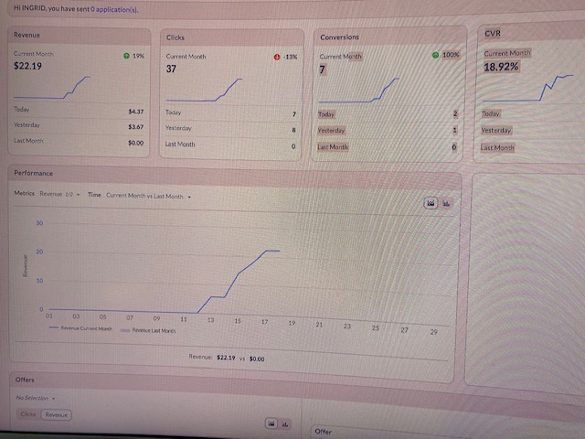Click the Revenue card sparkline chart
The image size is (585, 439).
click(x=51, y=88)
